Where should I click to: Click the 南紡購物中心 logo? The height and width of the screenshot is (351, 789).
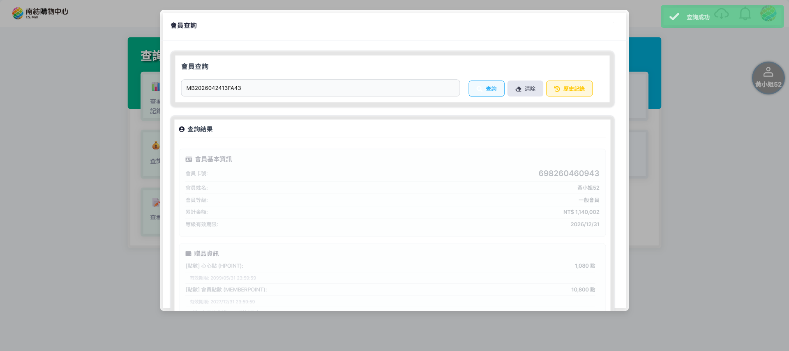(40, 13)
